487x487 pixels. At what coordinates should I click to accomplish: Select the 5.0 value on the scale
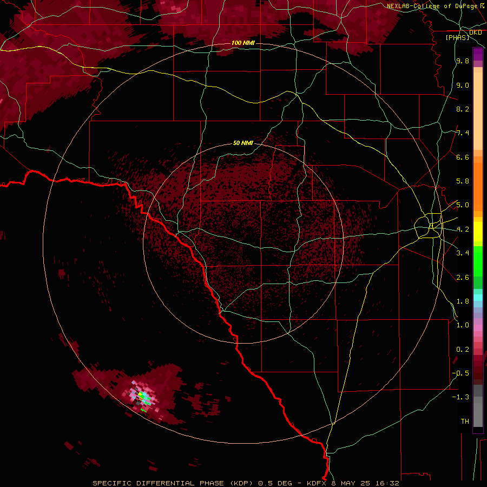point(463,205)
